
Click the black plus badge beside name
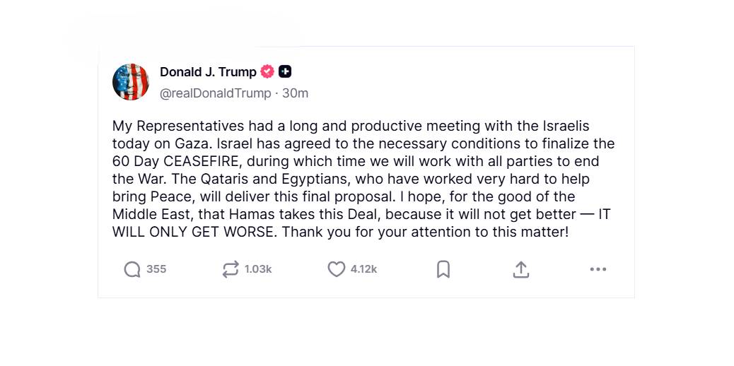tap(285, 71)
